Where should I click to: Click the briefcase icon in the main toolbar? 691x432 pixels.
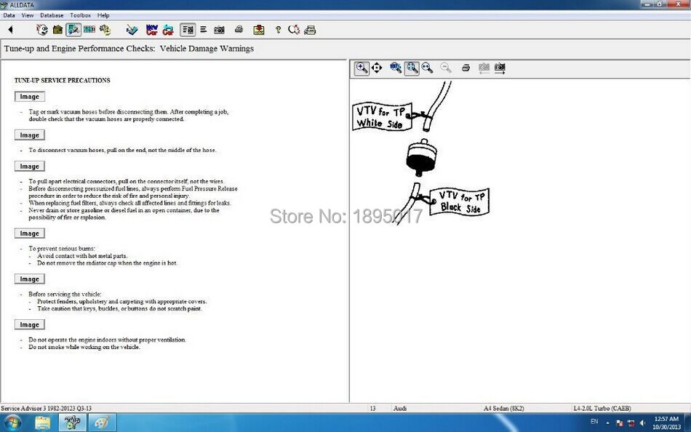(x=57, y=30)
